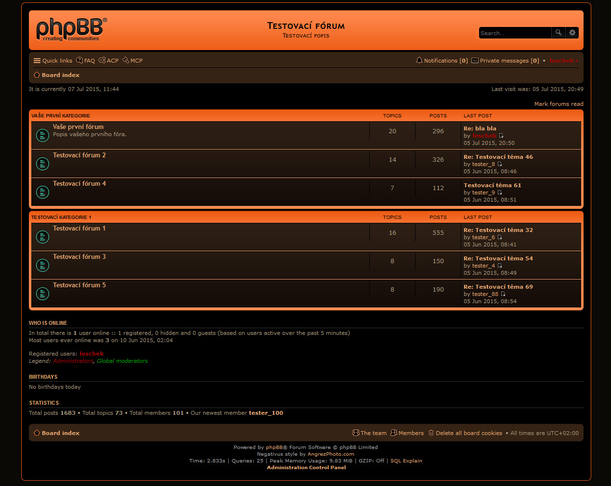This screenshot has height=486, width=611.
Task: Open Testovací fórum 5
Action: [79, 285]
